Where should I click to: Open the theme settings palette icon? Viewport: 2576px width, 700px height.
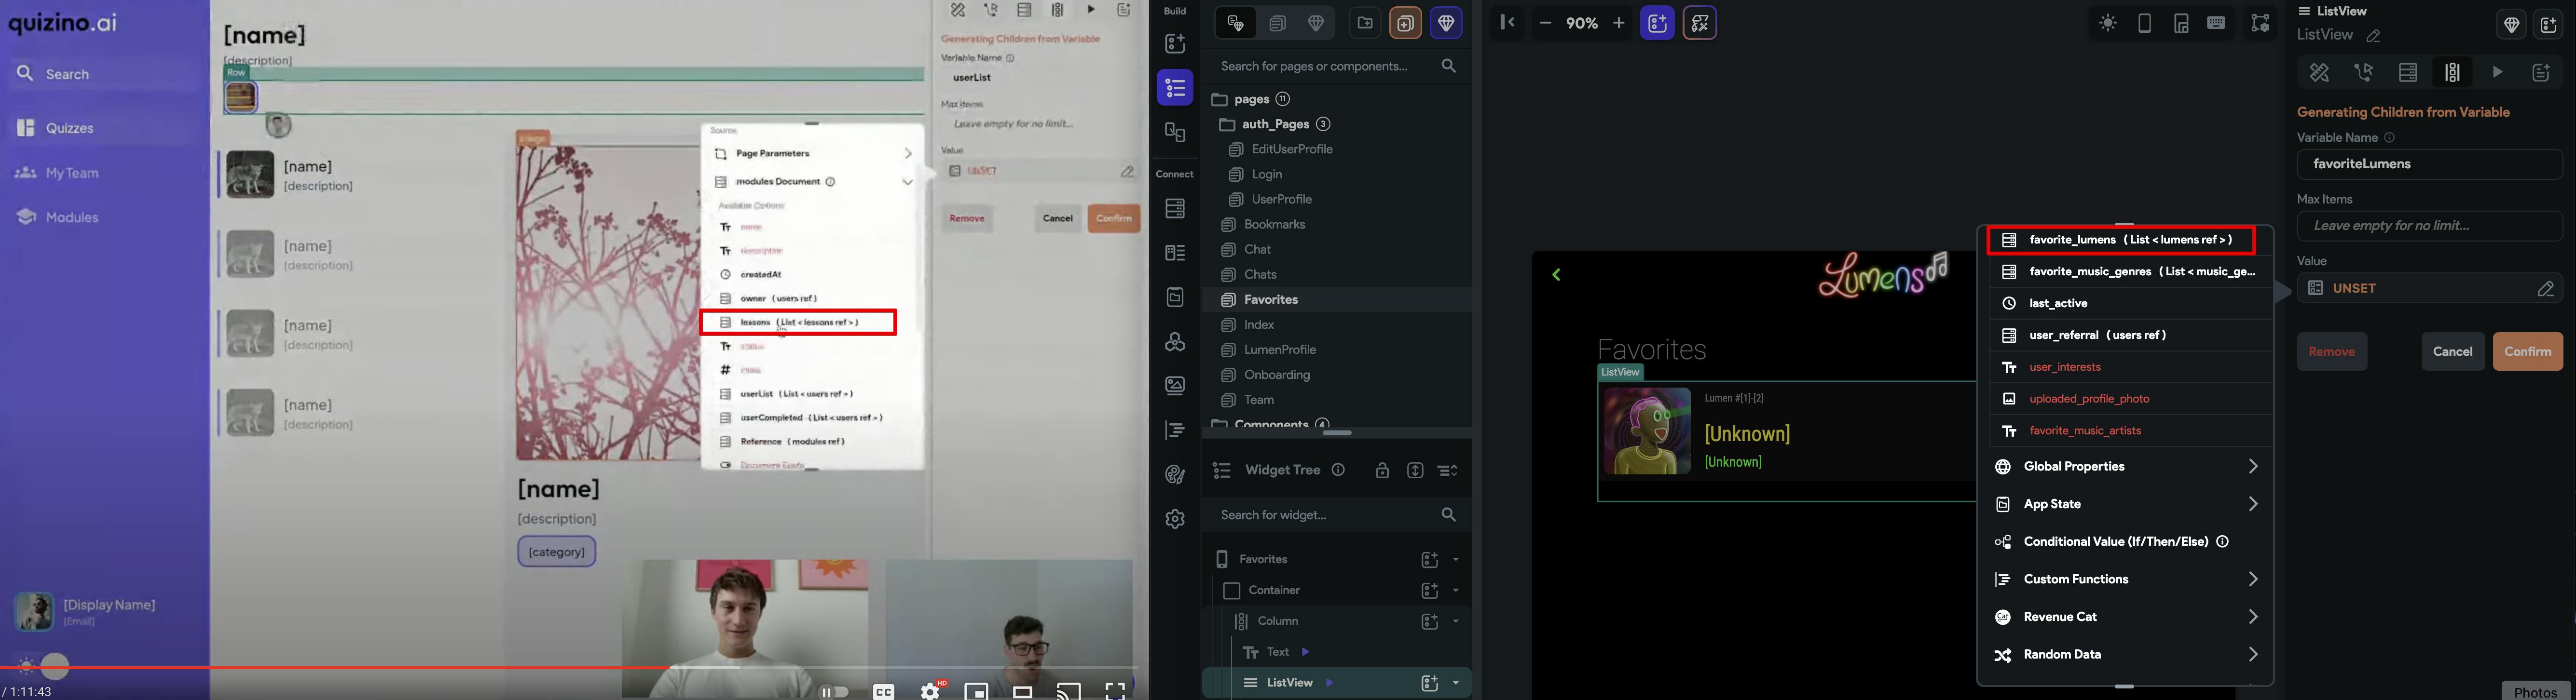(1175, 475)
